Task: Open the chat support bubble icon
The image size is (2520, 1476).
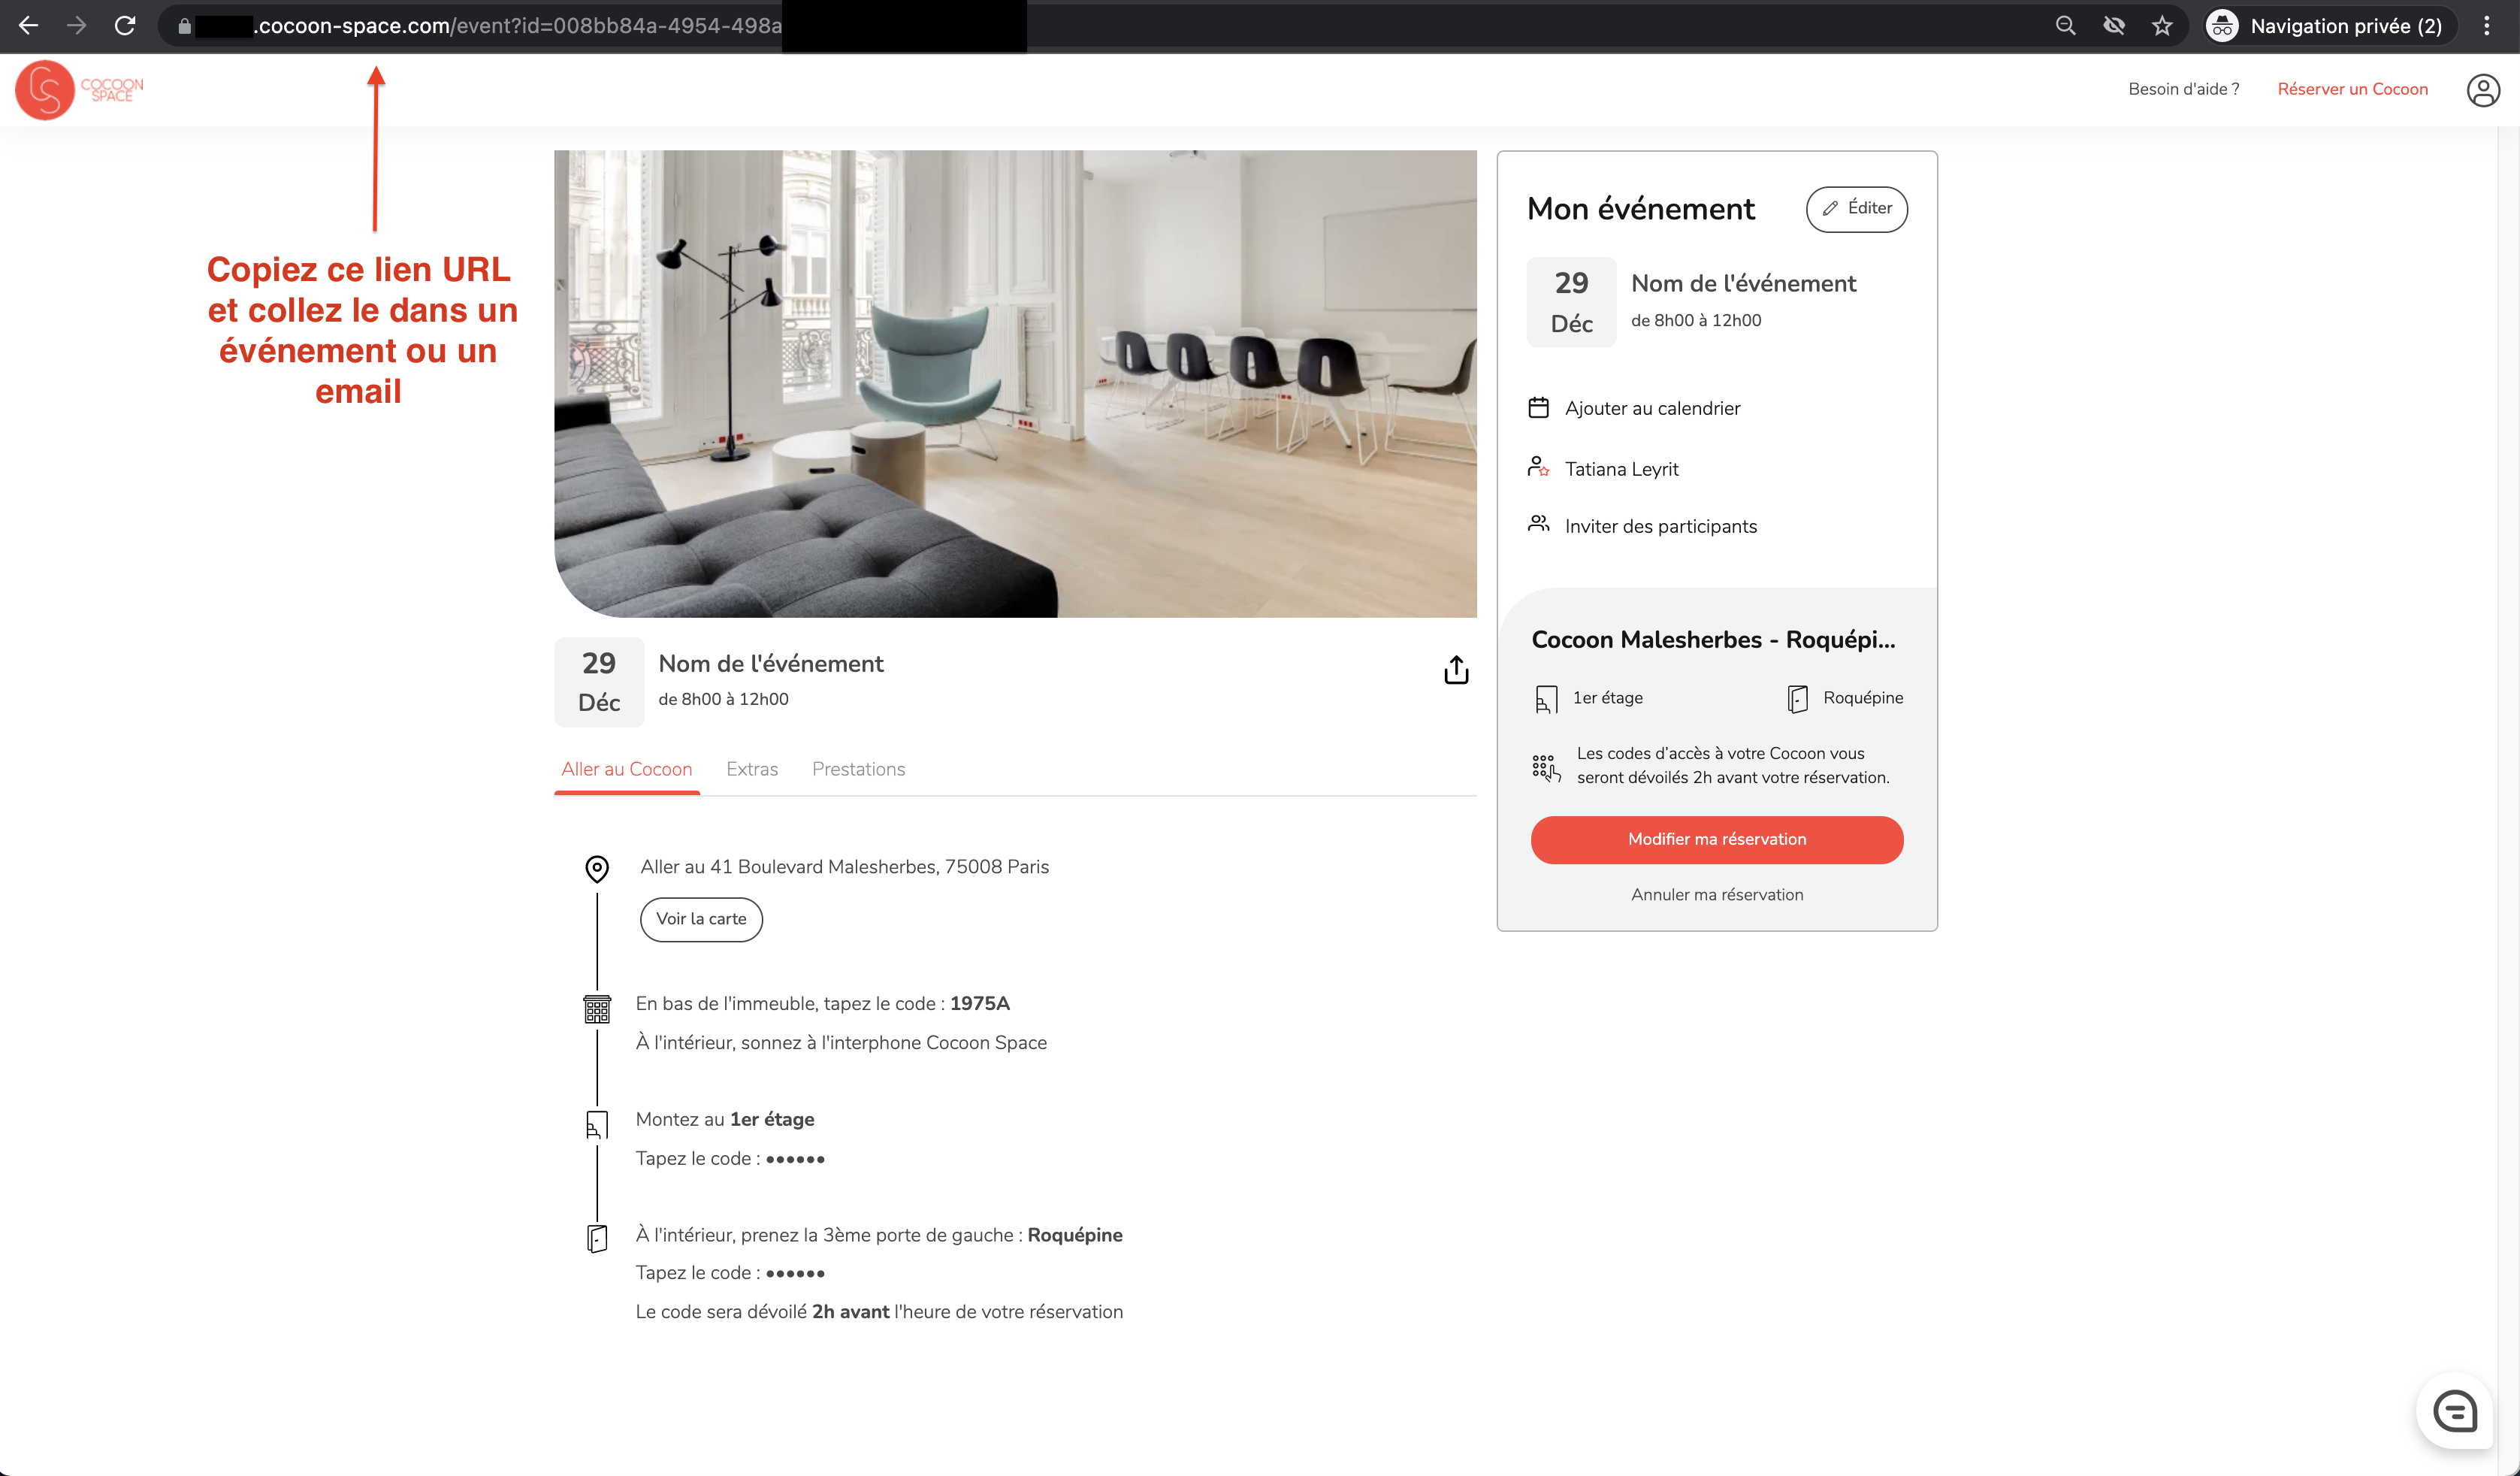Action: coord(2455,1412)
